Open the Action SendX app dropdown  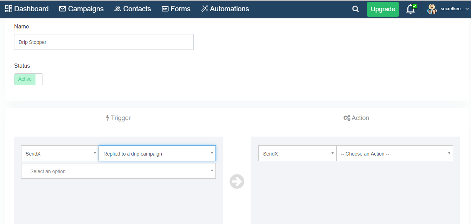pos(297,153)
